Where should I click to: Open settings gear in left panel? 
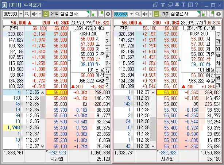point(108,14)
